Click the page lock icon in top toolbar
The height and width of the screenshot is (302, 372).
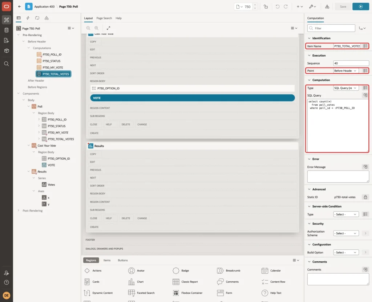click(x=266, y=7)
